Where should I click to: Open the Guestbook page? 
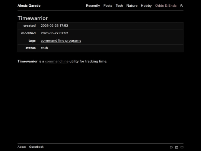point(36,147)
